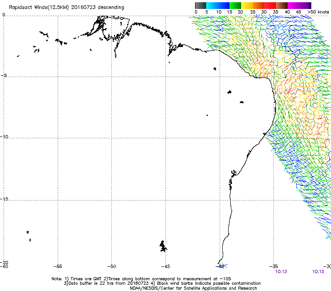This screenshot has height=291, width=331.
Task: Click the latitude label '-5'
Action: click(x=4, y=76)
